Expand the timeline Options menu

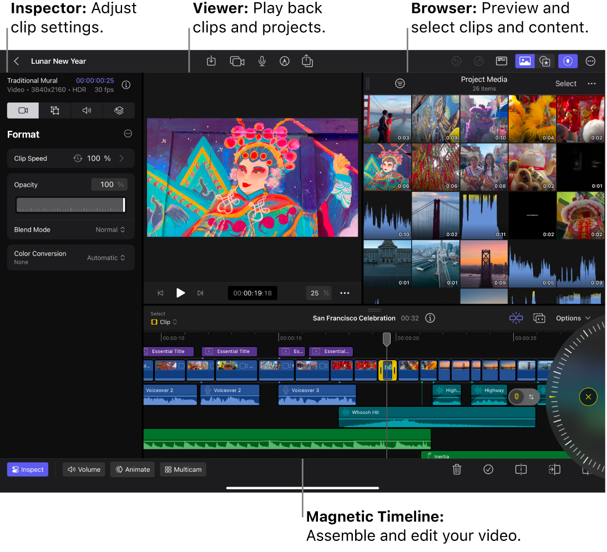(573, 318)
